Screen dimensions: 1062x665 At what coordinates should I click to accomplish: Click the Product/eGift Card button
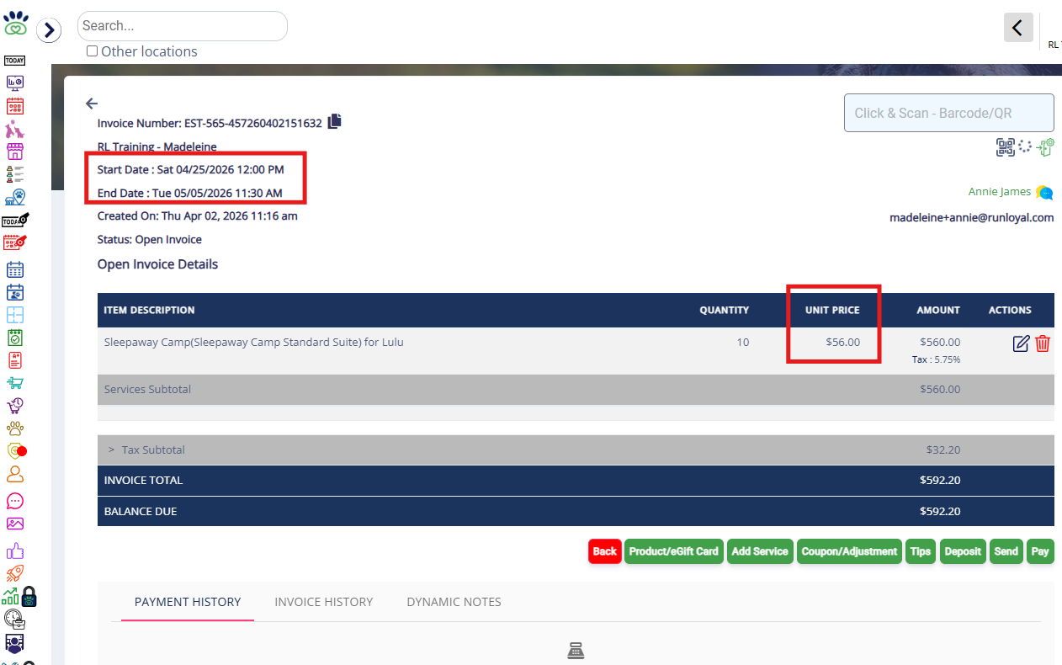click(674, 551)
